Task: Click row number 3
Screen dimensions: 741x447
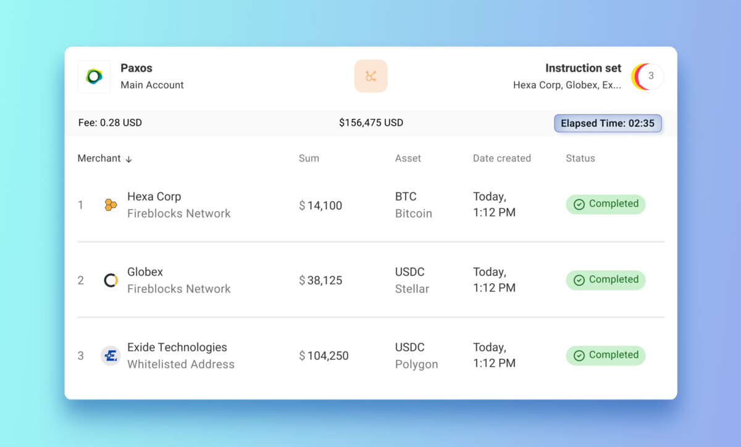Action: click(80, 356)
